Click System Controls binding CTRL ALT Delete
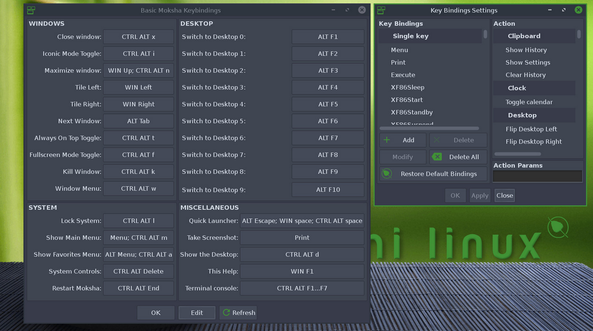The width and height of the screenshot is (593, 331). [x=138, y=271]
